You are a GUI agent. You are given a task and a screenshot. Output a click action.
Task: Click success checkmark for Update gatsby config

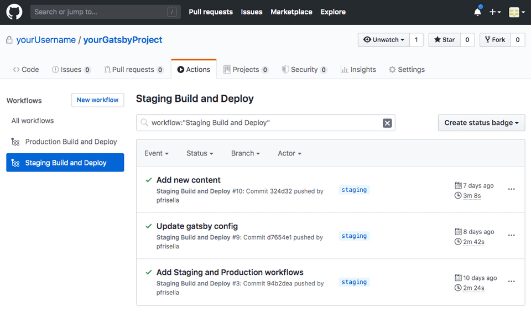(149, 226)
